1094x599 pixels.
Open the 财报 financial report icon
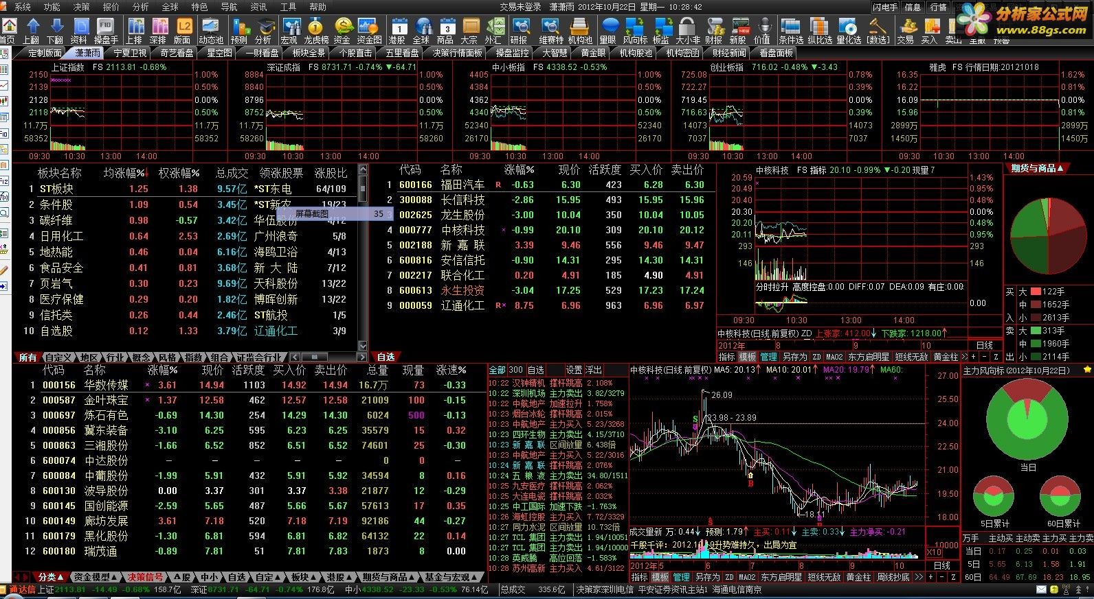[x=714, y=31]
